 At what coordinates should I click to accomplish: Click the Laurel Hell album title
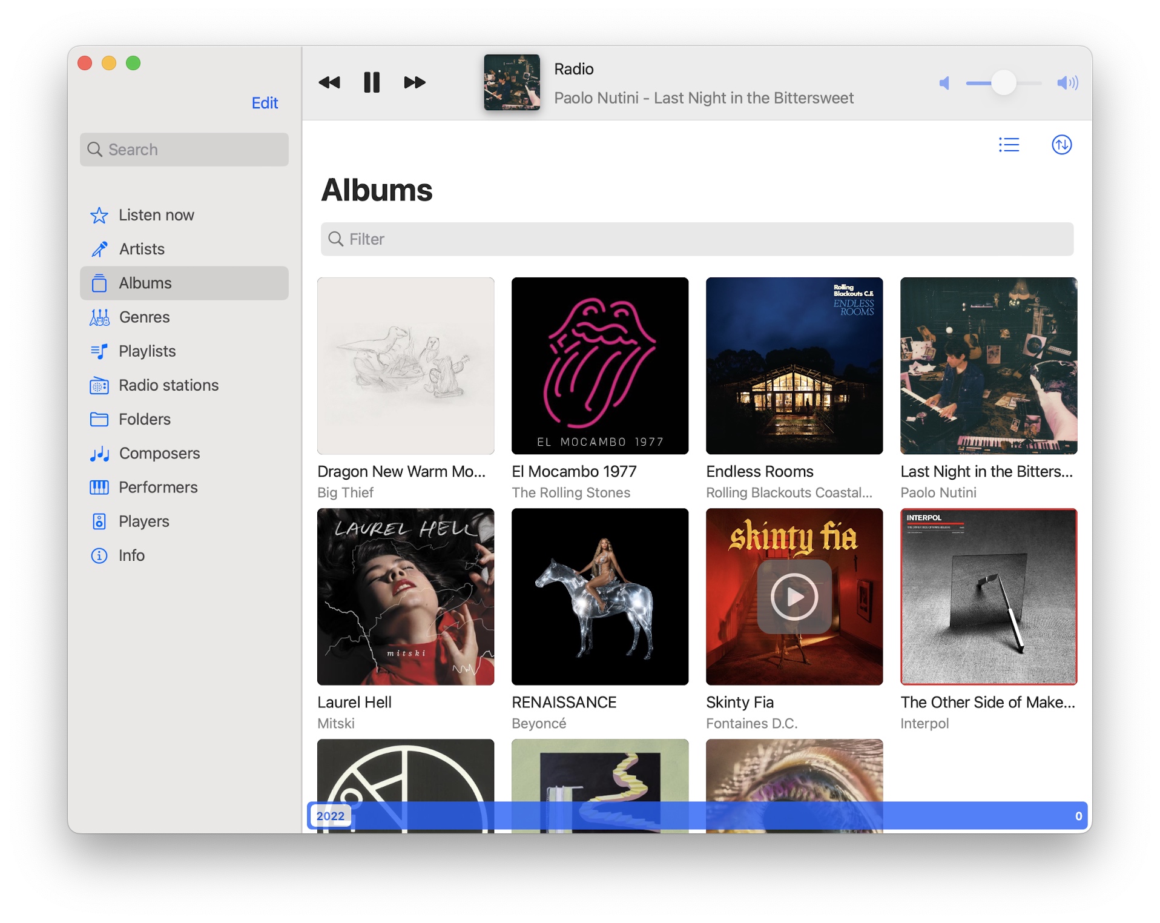pyautogui.click(x=354, y=702)
